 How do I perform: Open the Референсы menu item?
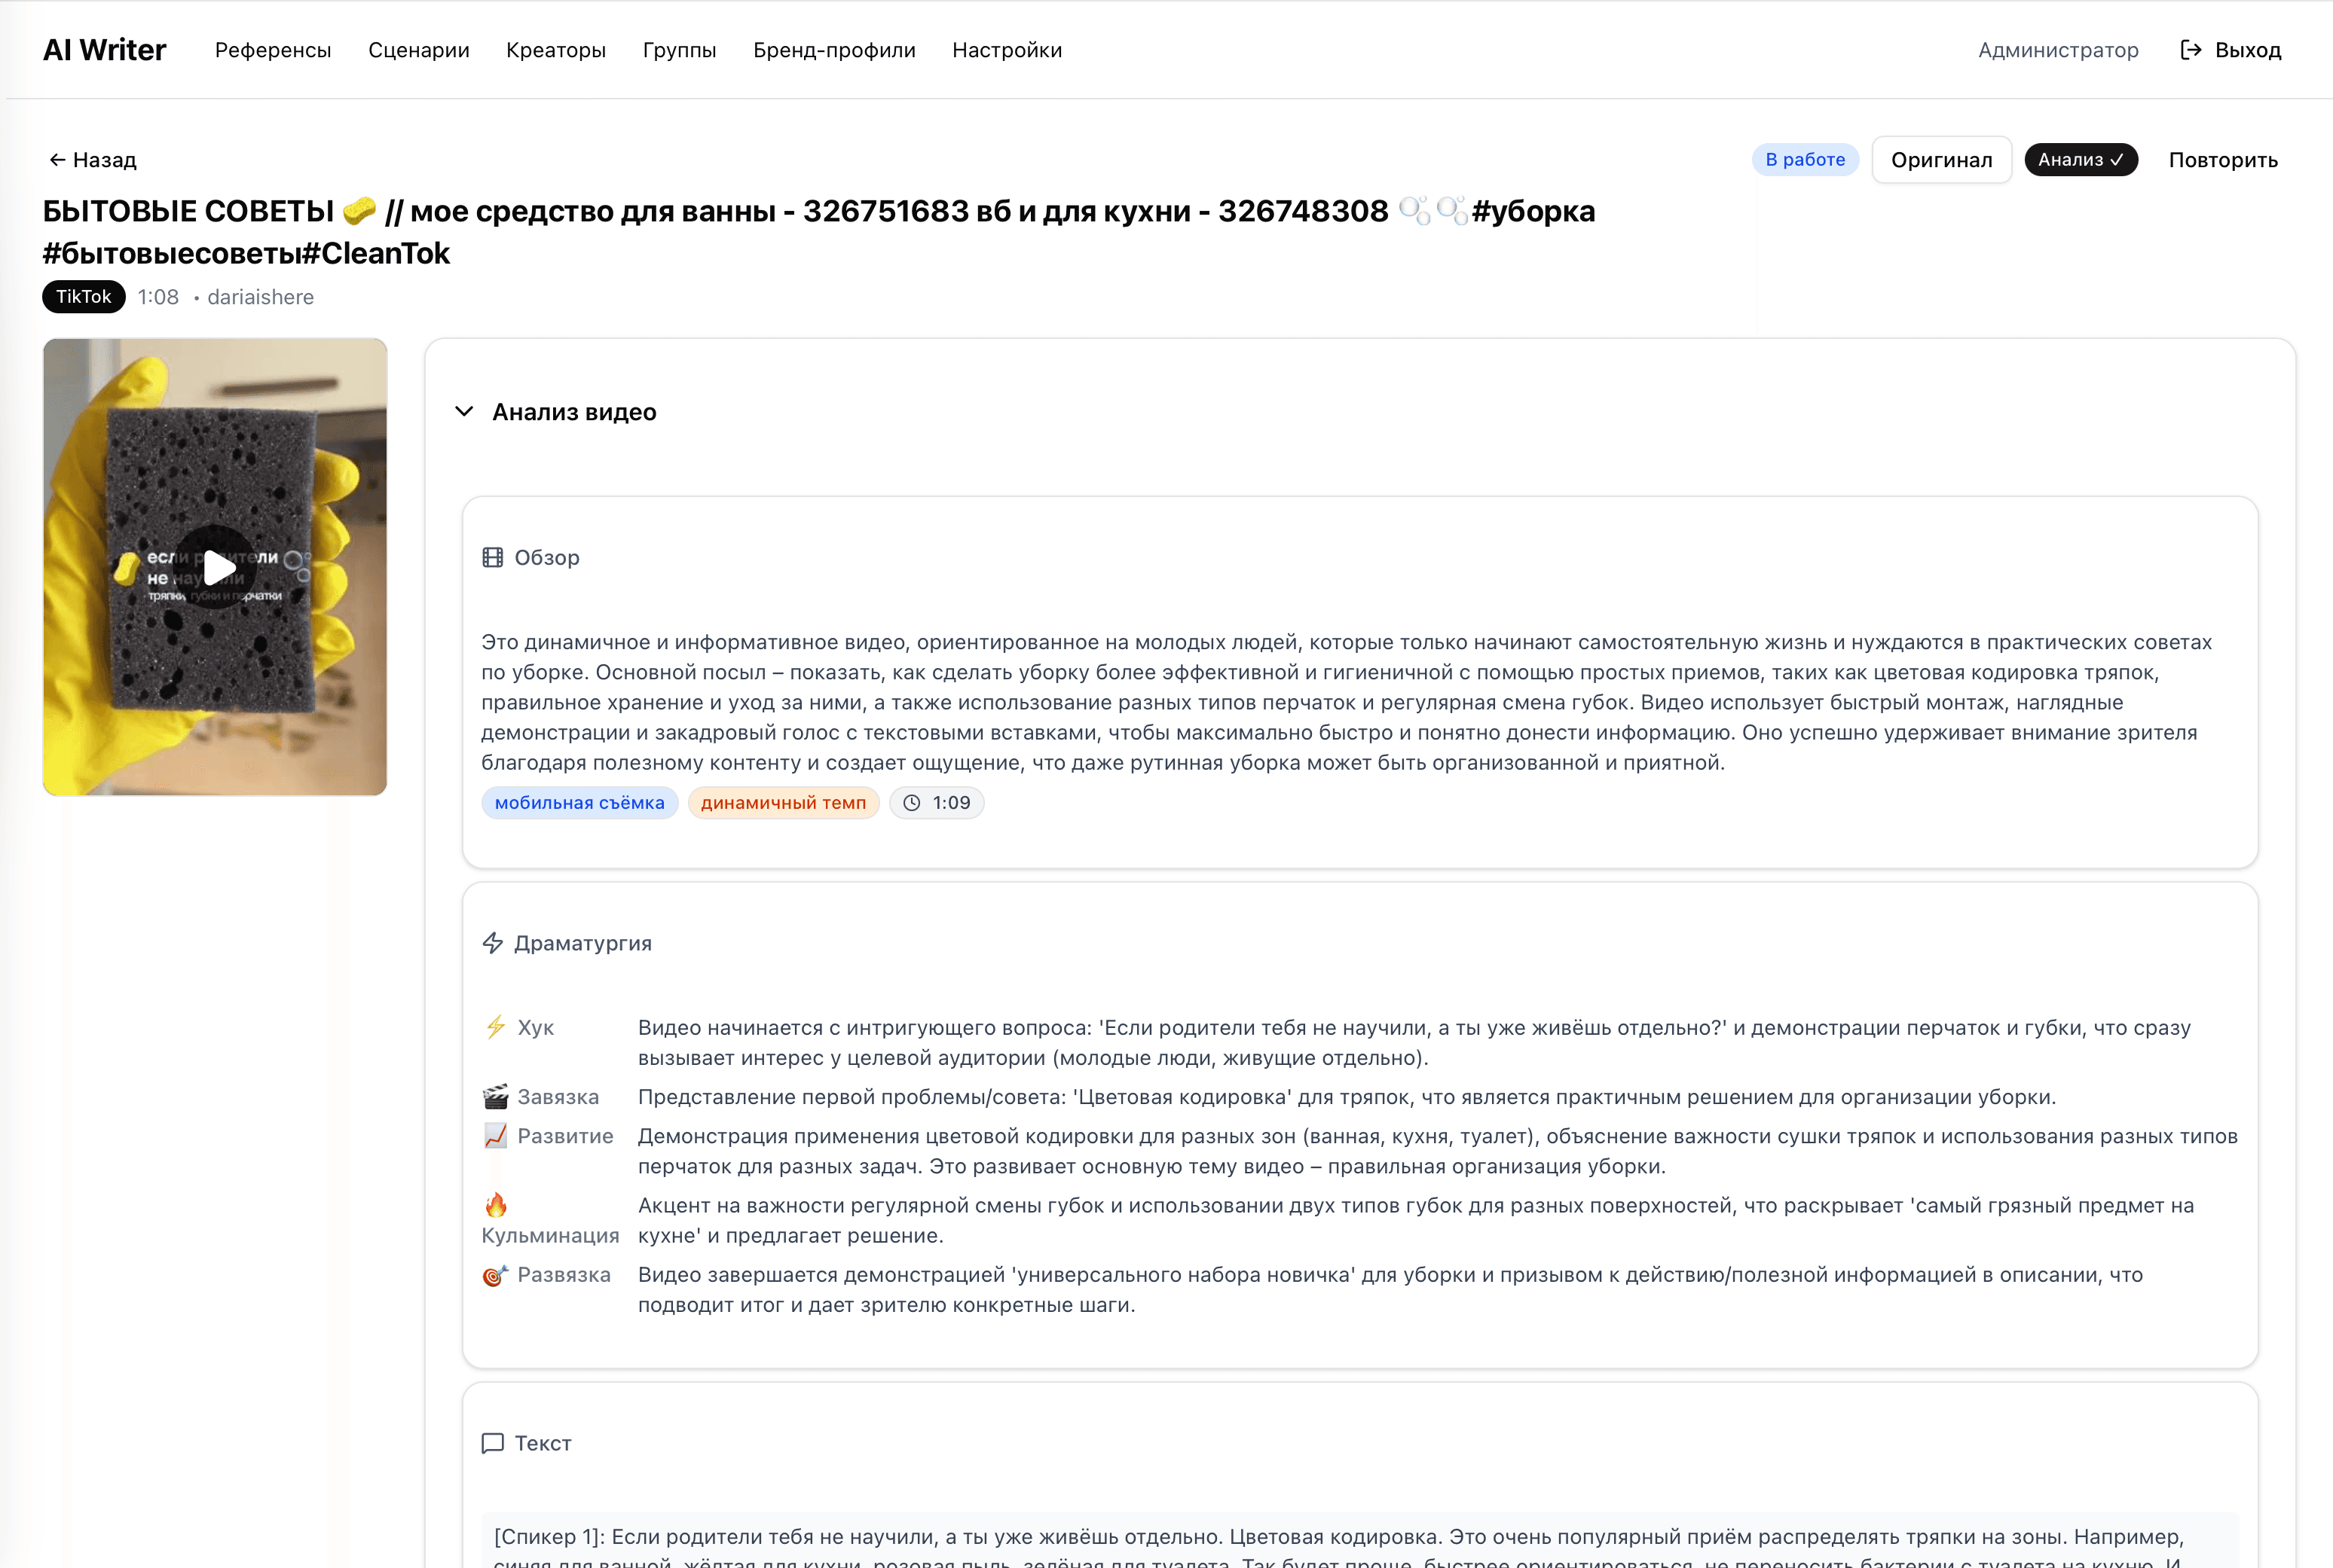(x=273, y=50)
